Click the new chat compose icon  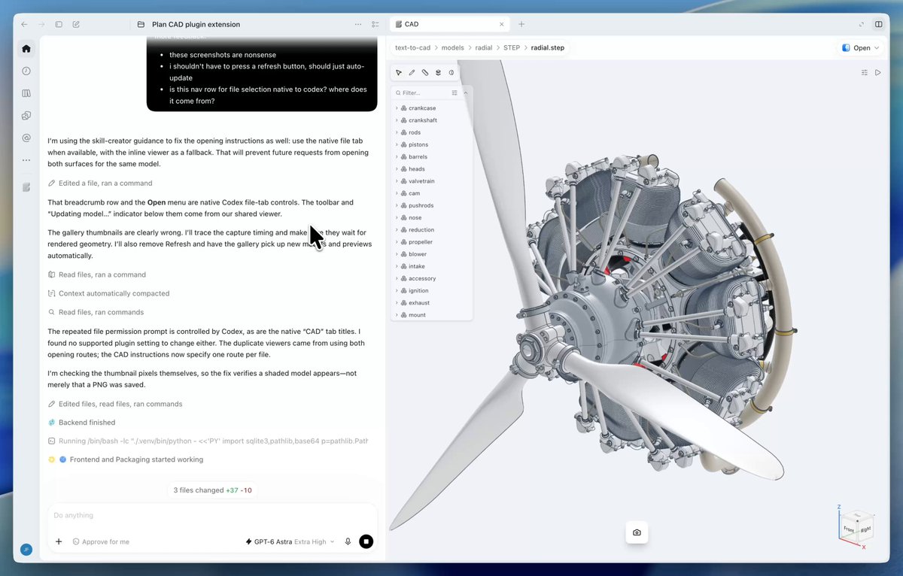[76, 24]
